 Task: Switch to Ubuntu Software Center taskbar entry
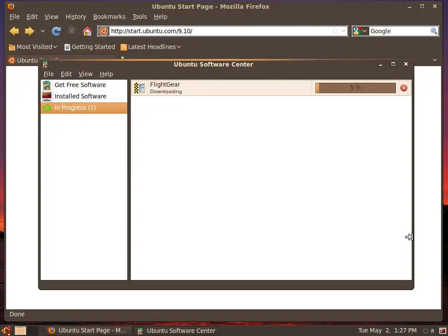tap(177, 331)
